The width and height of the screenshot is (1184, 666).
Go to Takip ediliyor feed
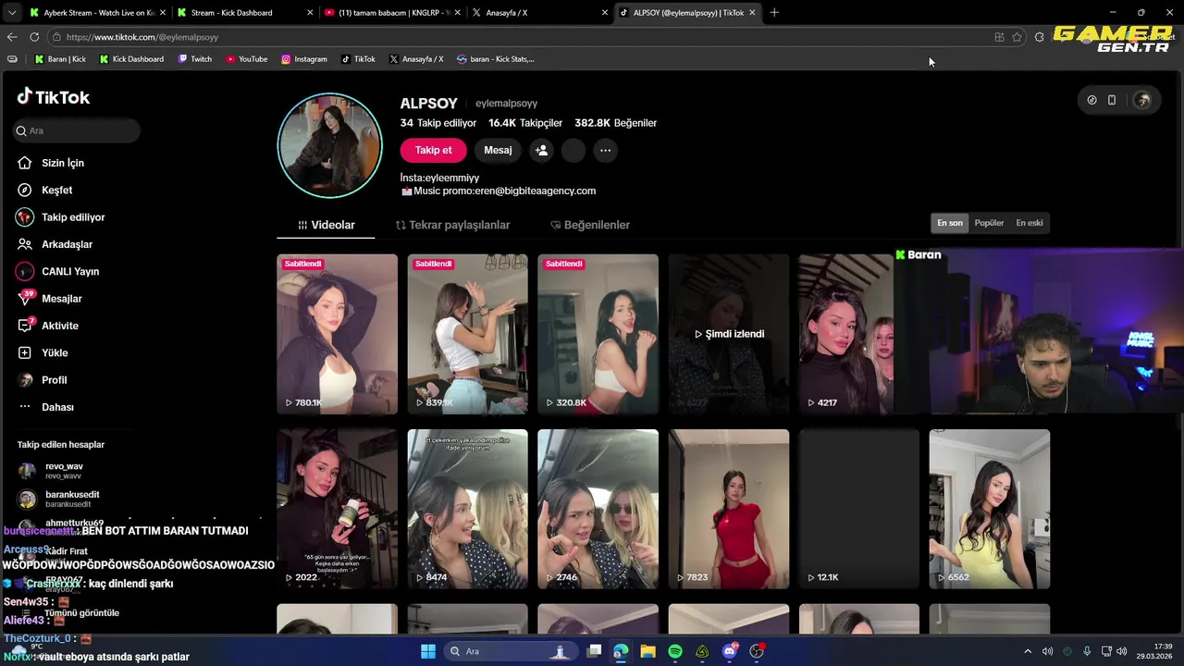(60, 217)
